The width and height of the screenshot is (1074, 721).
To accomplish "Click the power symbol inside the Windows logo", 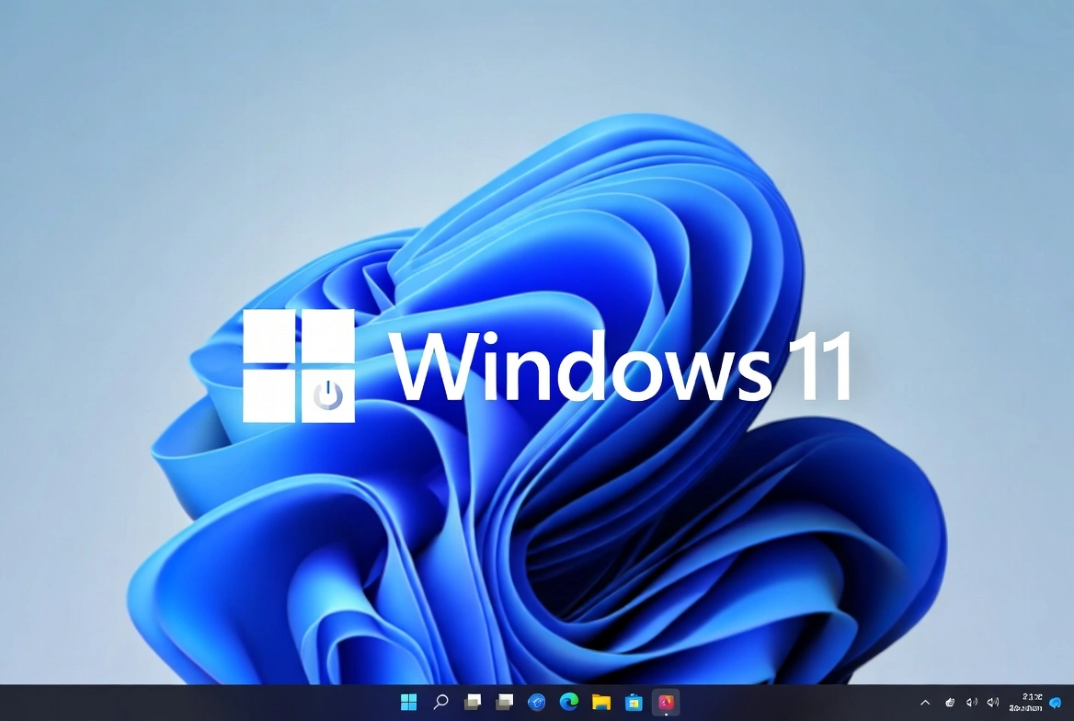I will pyautogui.click(x=328, y=394).
